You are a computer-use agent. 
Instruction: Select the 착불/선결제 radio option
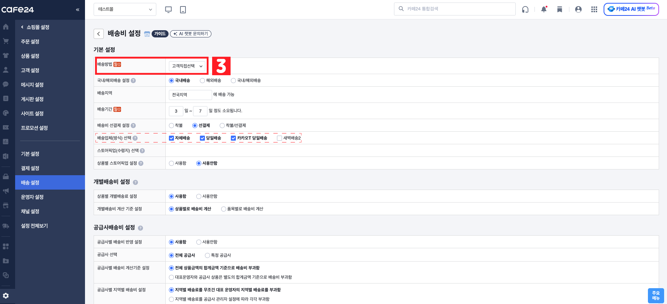[222, 126]
